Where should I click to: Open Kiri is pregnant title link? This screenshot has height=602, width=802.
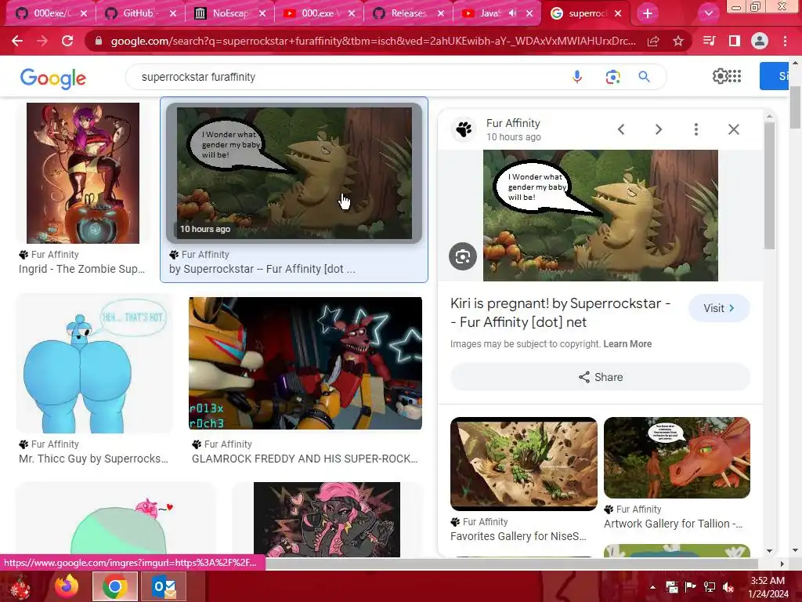560,313
